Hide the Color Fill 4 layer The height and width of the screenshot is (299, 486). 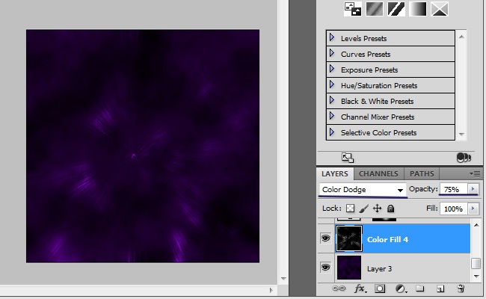(326, 239)
